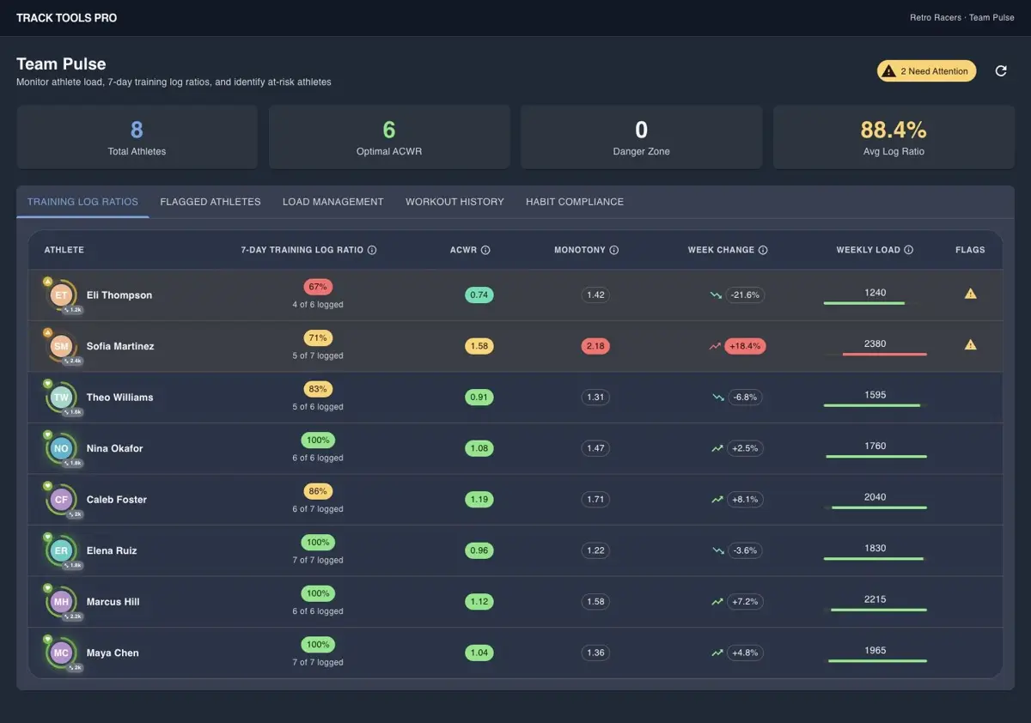Select the Optimal ACWR card

(389, 137)
